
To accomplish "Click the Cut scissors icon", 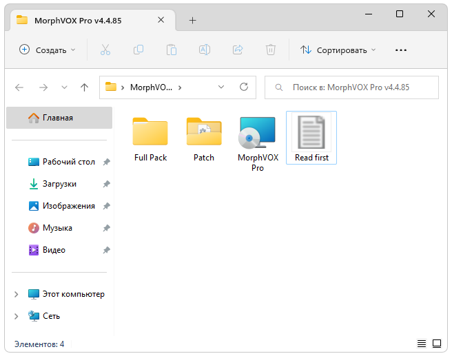I will pos(105,50).
